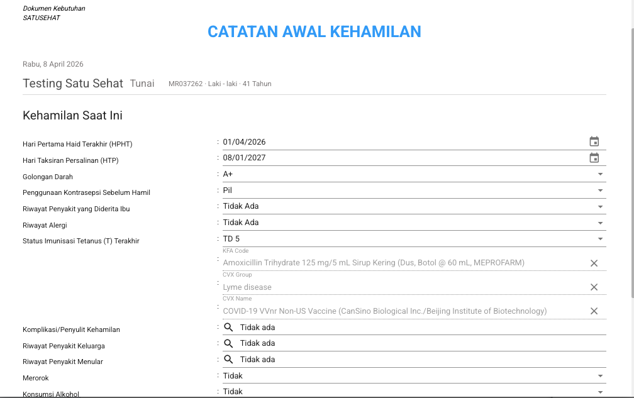Clear the KFA Code field
This screenshot has width=634, height=398.
594,263
